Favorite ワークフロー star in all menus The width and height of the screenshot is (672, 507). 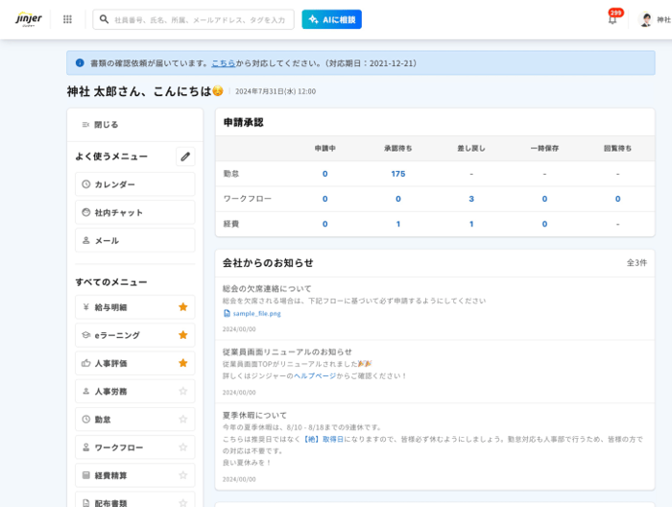(x=183, y=447)
